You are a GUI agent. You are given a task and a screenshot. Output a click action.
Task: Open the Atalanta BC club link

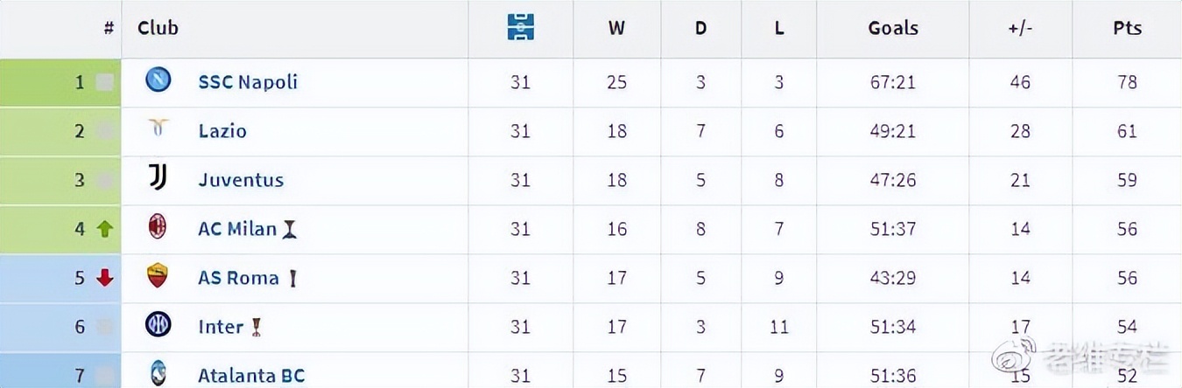point(251,376)
